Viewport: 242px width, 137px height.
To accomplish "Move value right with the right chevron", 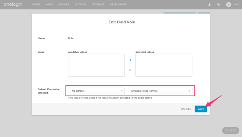I will coord(130,70).
